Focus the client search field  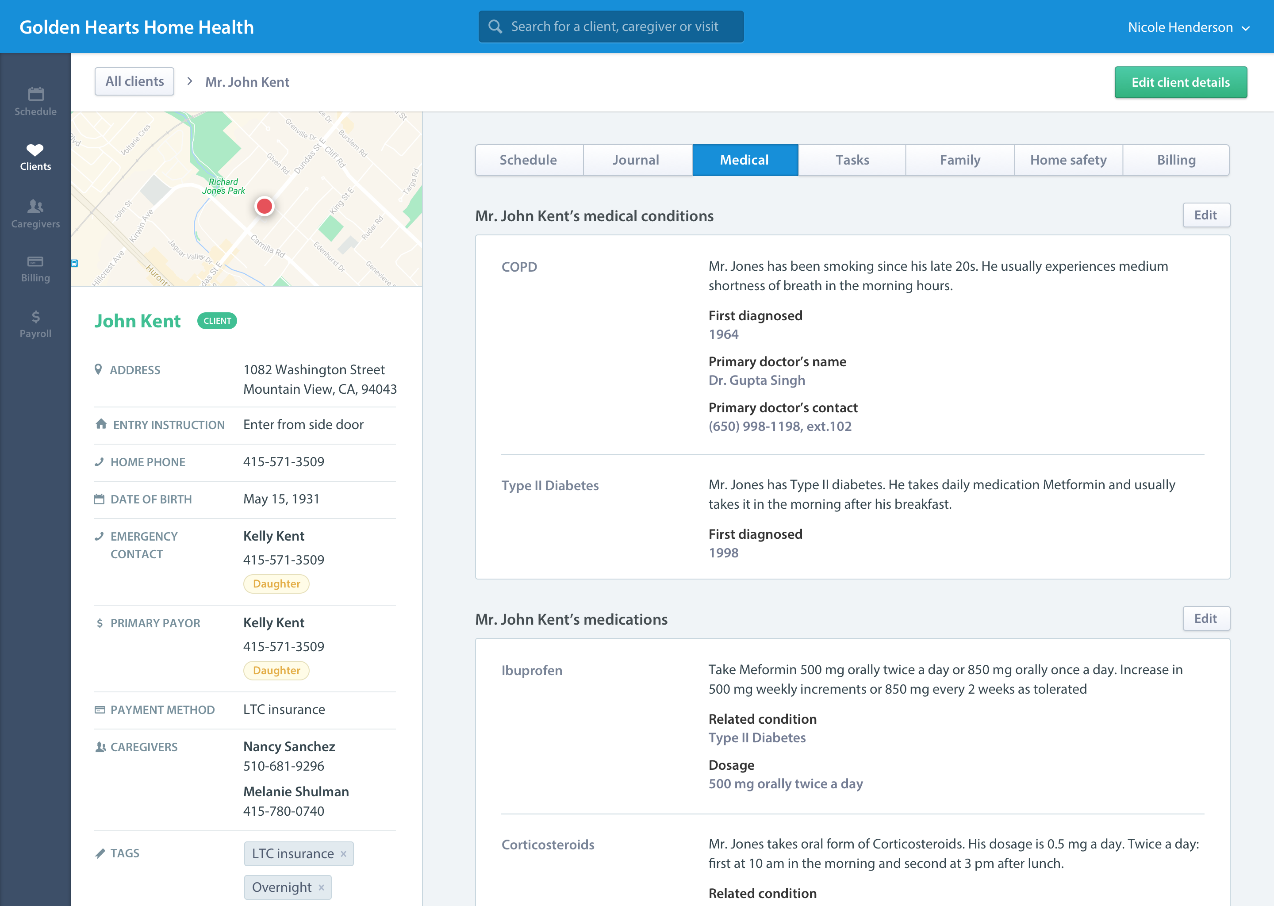tap(611, 26)
